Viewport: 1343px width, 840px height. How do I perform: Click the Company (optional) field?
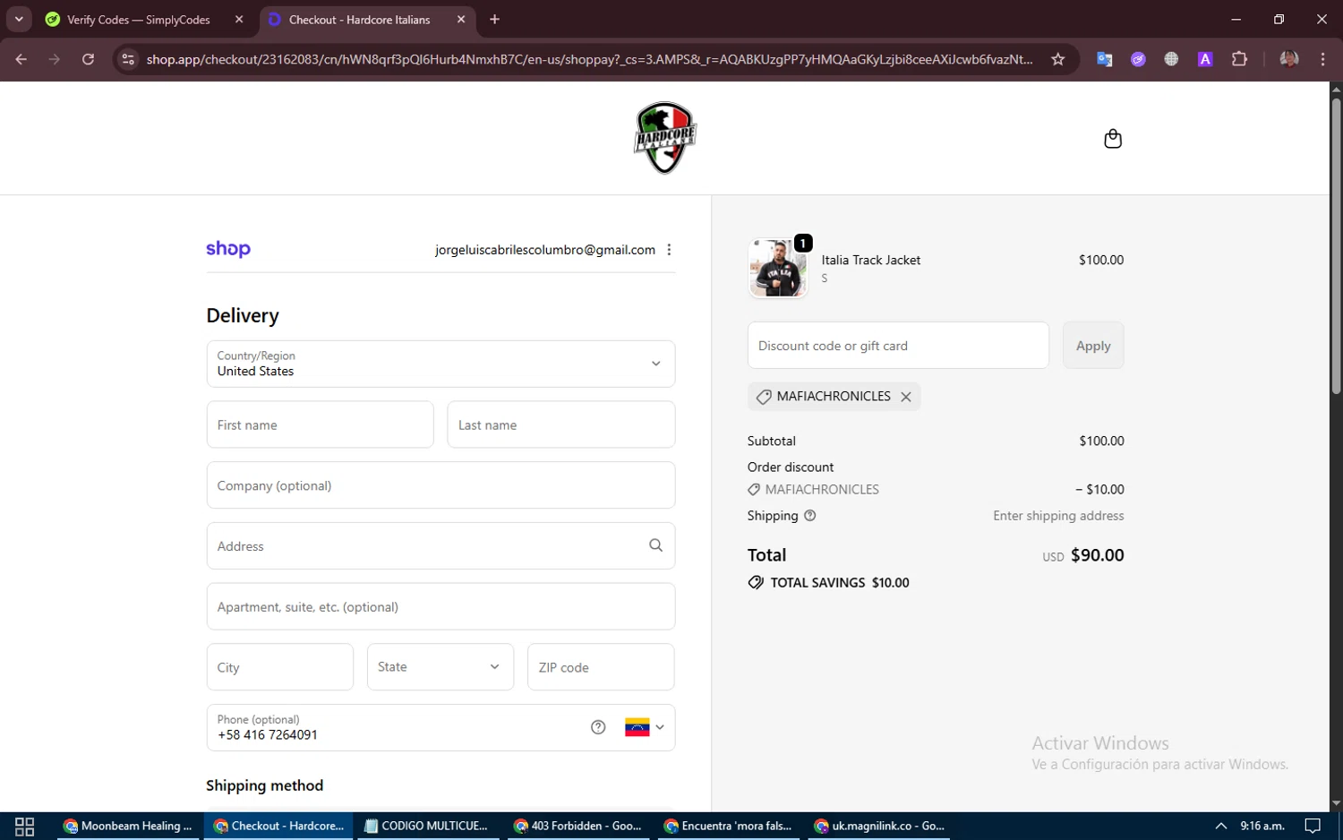tap(441, 485)
